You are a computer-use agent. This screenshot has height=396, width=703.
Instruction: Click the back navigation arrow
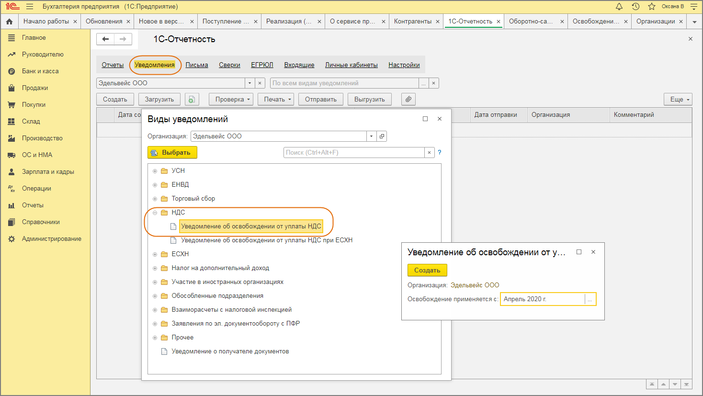pos(105,39)
